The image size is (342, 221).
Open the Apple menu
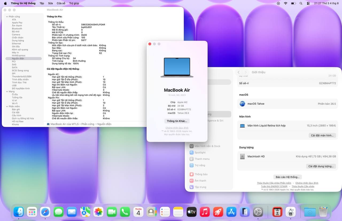(x=5, y=3)
